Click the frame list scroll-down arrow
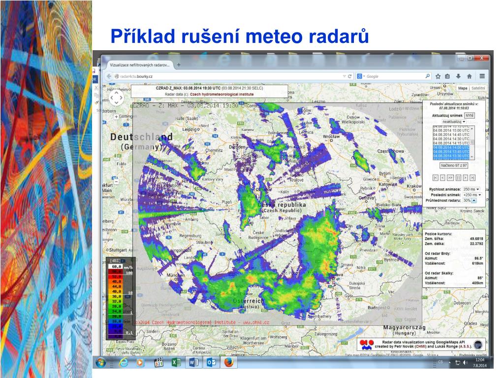 point(472,157)
